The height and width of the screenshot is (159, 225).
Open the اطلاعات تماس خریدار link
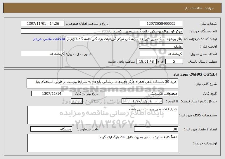(49, 39)
